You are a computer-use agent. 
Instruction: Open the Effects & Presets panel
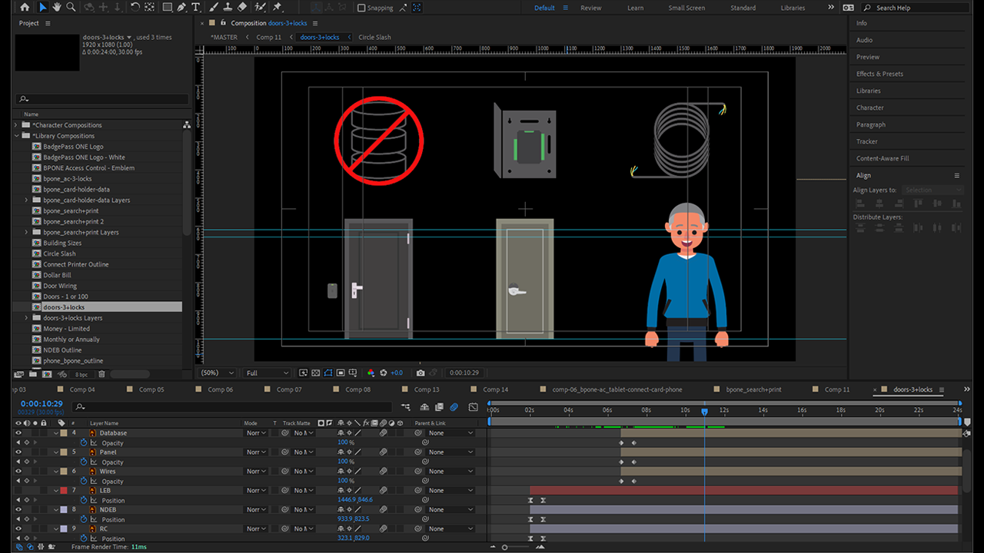click(879, 74)
